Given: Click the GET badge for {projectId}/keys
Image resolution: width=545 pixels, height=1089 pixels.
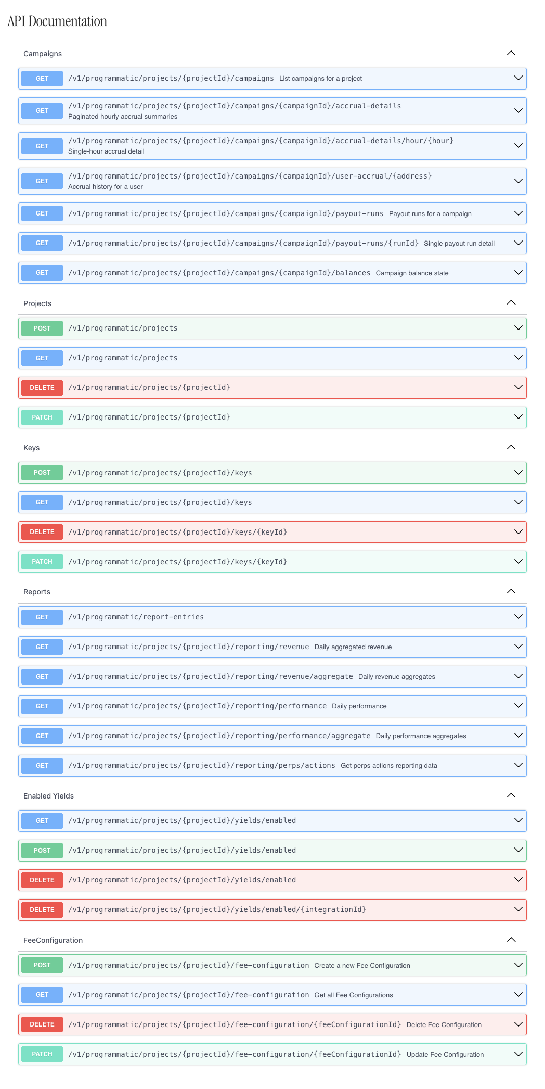Looking at the screenshot, I should [42, 502].
